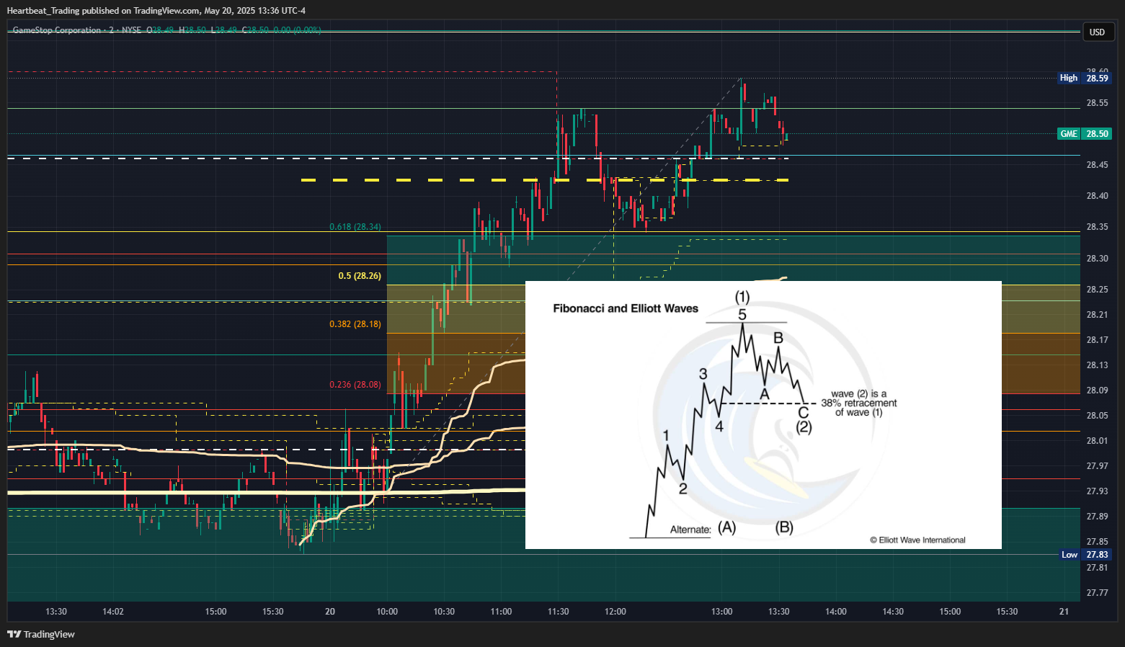Click the Fibonacci and Elliott Waves title
The width and height of the screenshot is (1125, 647).
[626, 308]
